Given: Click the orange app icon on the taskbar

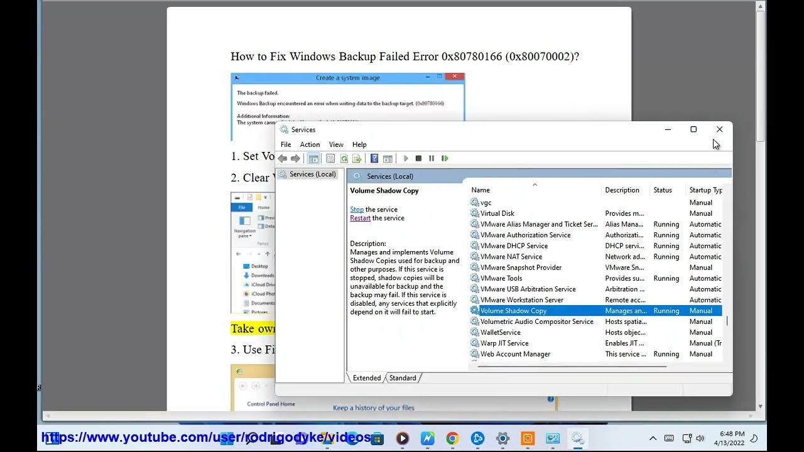Looking at the screenshot, I should coord(528,438).
